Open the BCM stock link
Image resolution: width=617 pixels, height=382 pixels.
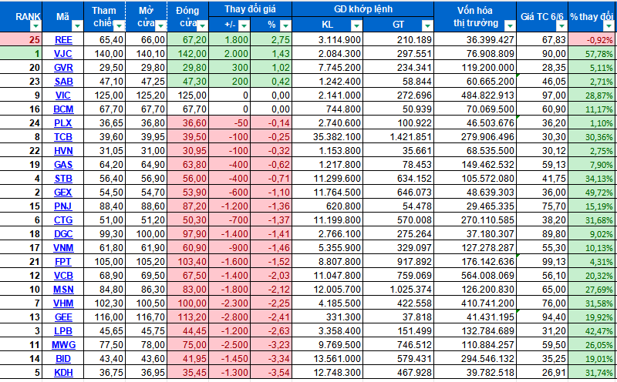tap(63, 109)
